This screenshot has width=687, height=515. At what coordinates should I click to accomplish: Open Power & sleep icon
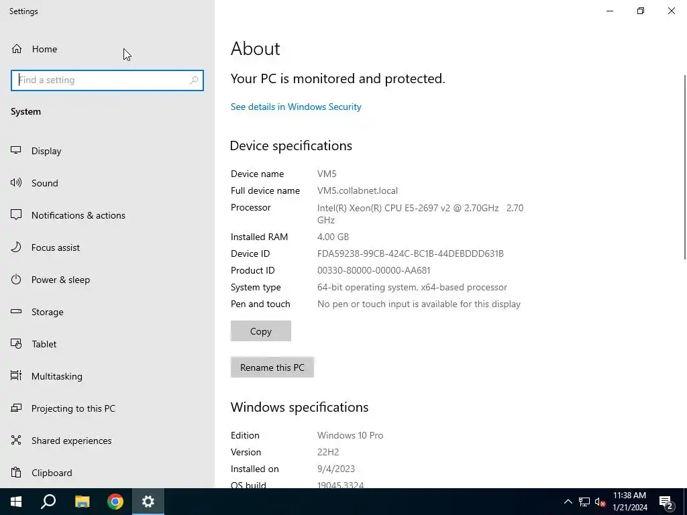[x=16, y=280]
